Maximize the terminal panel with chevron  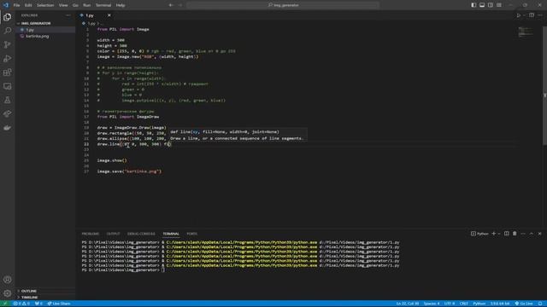coord(532,234)
